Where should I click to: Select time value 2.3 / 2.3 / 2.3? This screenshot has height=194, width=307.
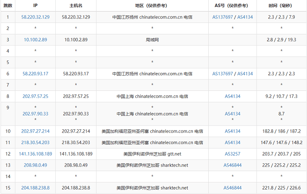(x=281, y=74)
